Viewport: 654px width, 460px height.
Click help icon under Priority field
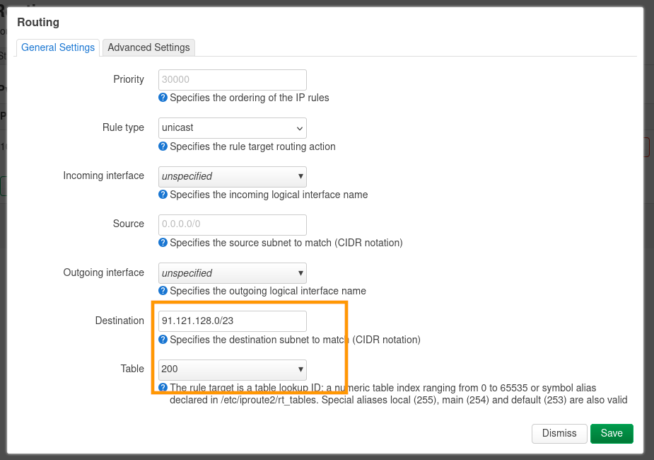pyautogui.click(x=163, y=98)
